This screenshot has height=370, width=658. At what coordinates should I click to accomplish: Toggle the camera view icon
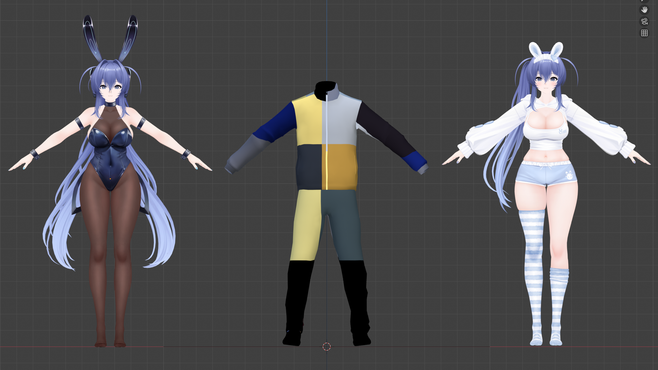pyautogui.click(x=644, y=21)
